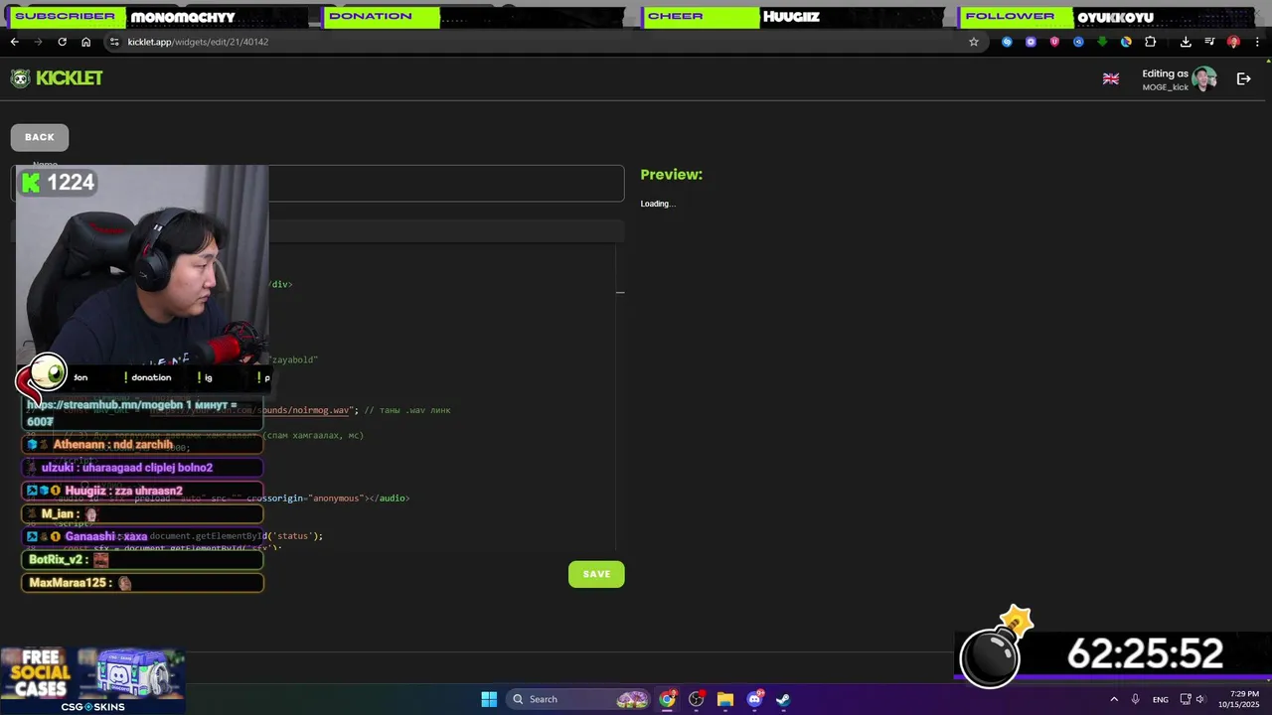The width and height of the screenshot is (1272, 715).
Task: Open Discord from the taskbar
Action: (754, 699)
